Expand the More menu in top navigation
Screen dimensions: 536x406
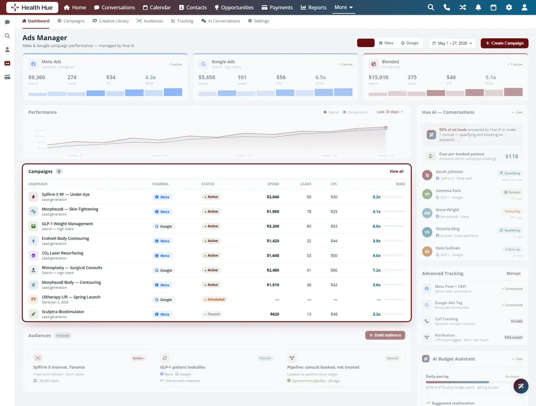point(344,8)
